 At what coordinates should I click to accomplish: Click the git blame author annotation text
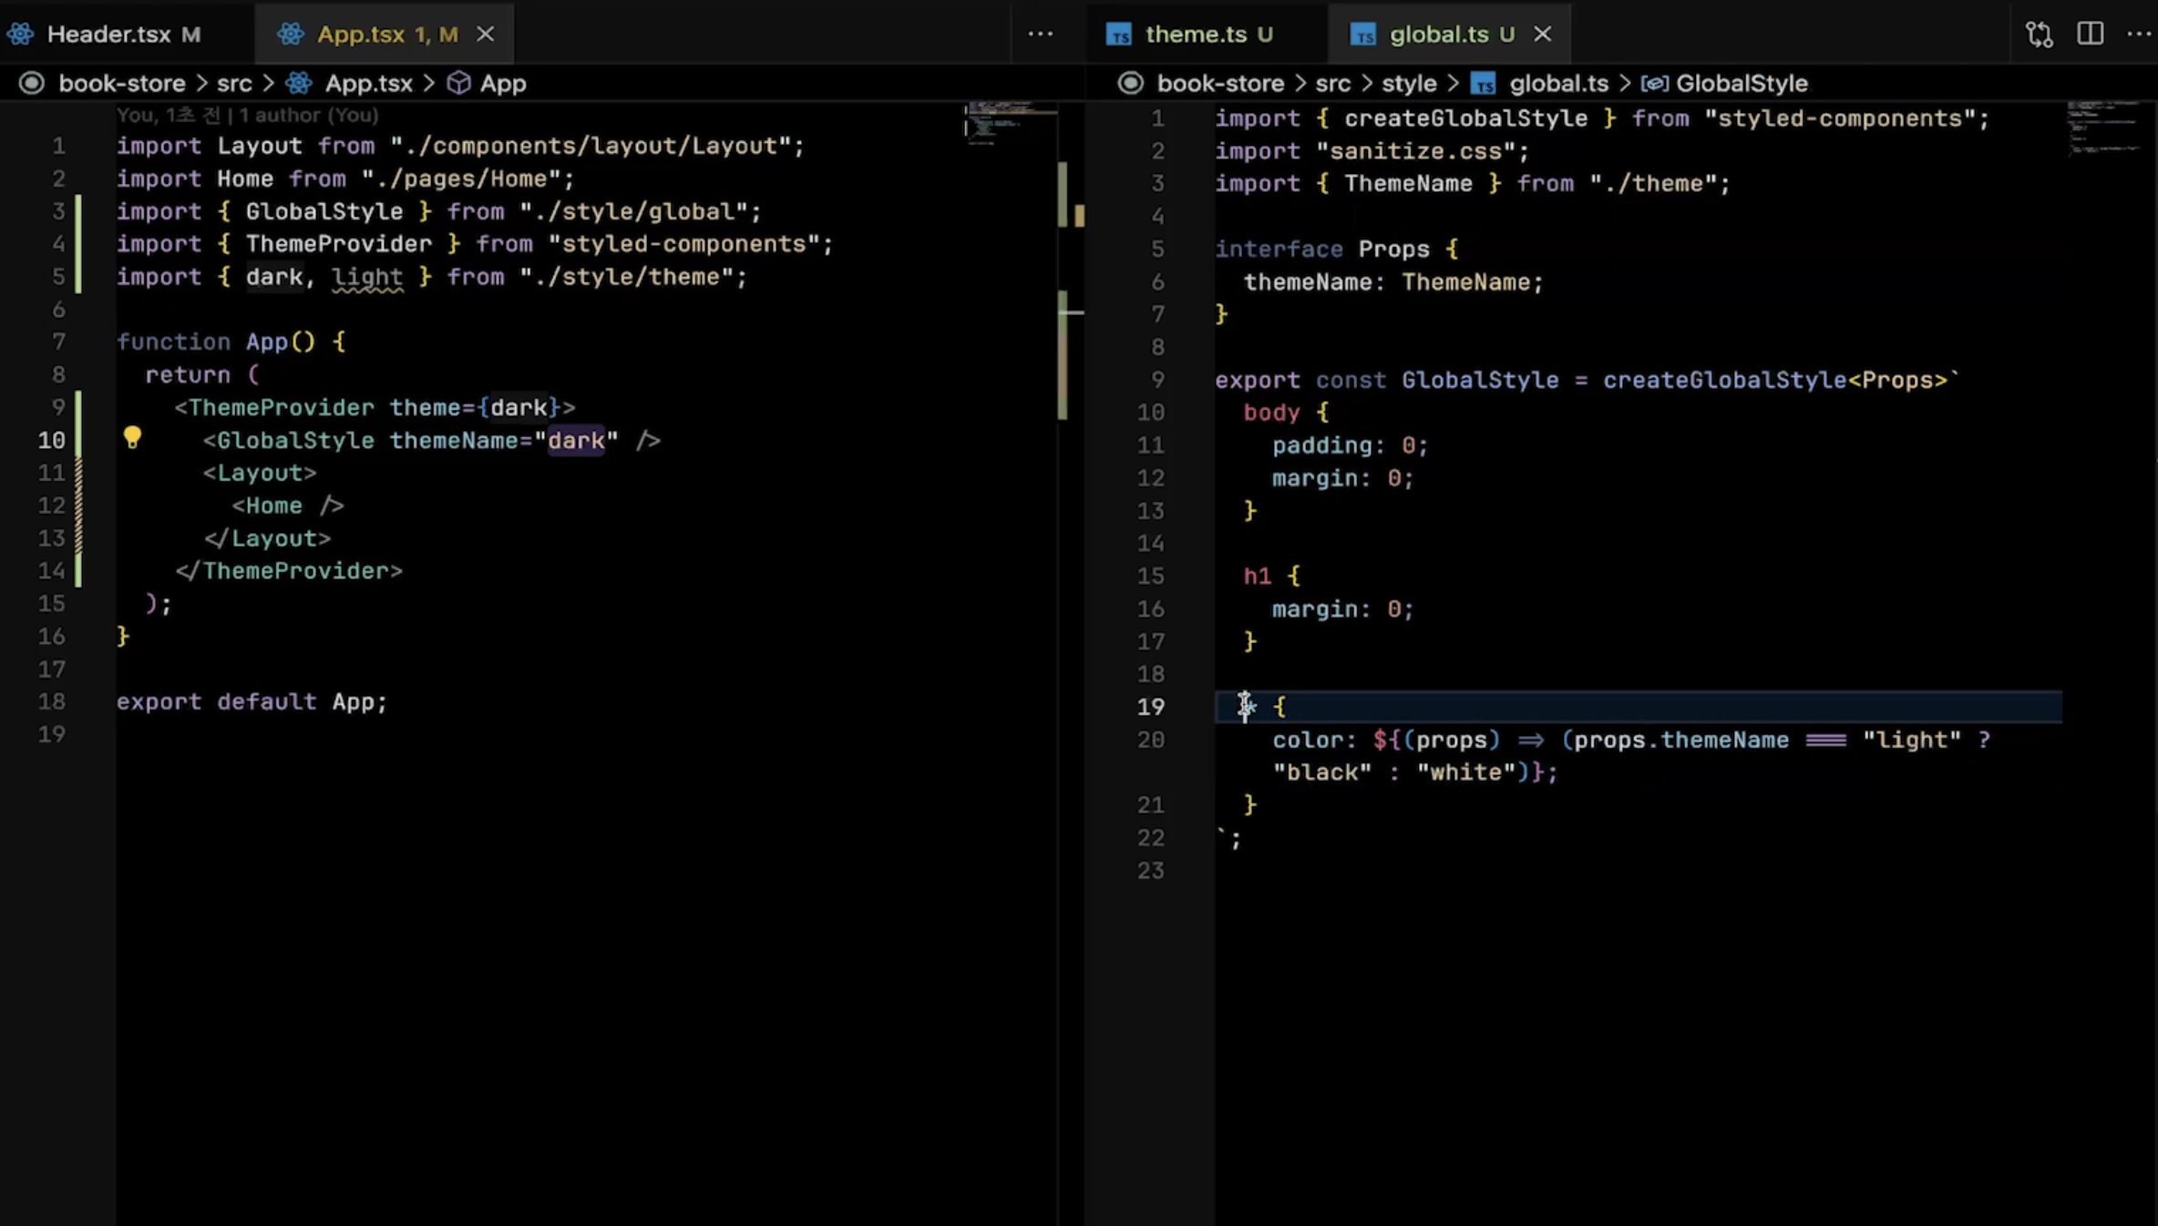[247, 116]
